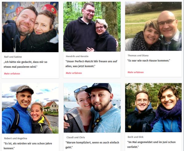184x151 pixels.
Task: Click the quote 'Es war wie nach Hause kommen'
Action: pos(149,61)
